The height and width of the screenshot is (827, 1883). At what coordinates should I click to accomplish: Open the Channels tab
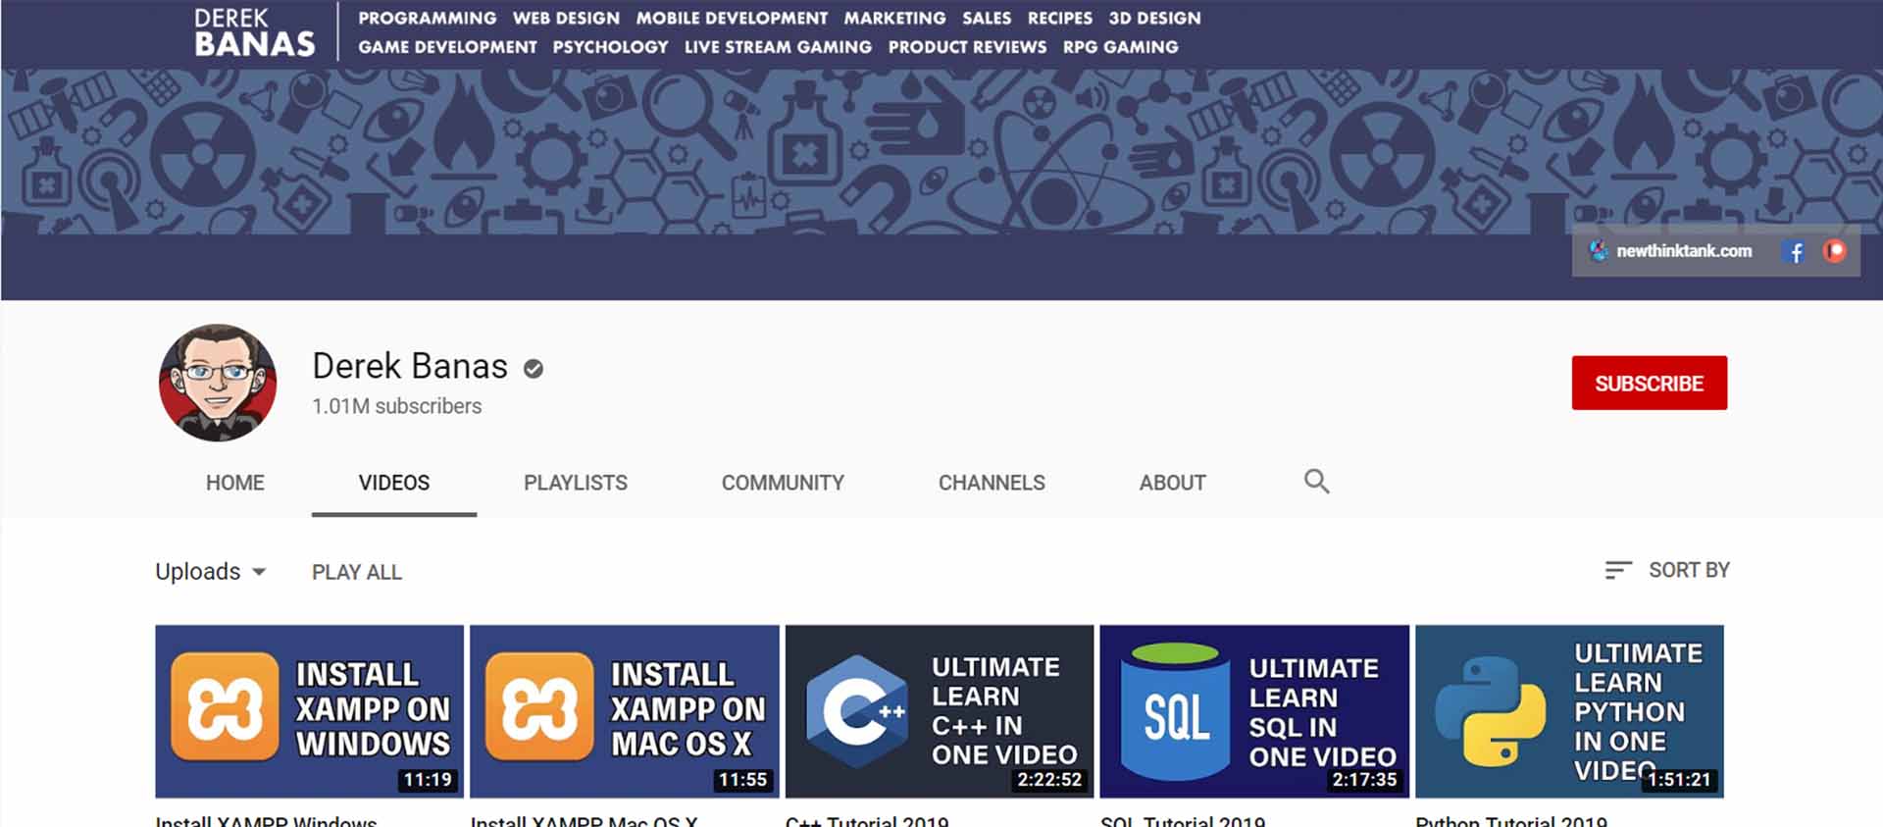pos(992,483)
